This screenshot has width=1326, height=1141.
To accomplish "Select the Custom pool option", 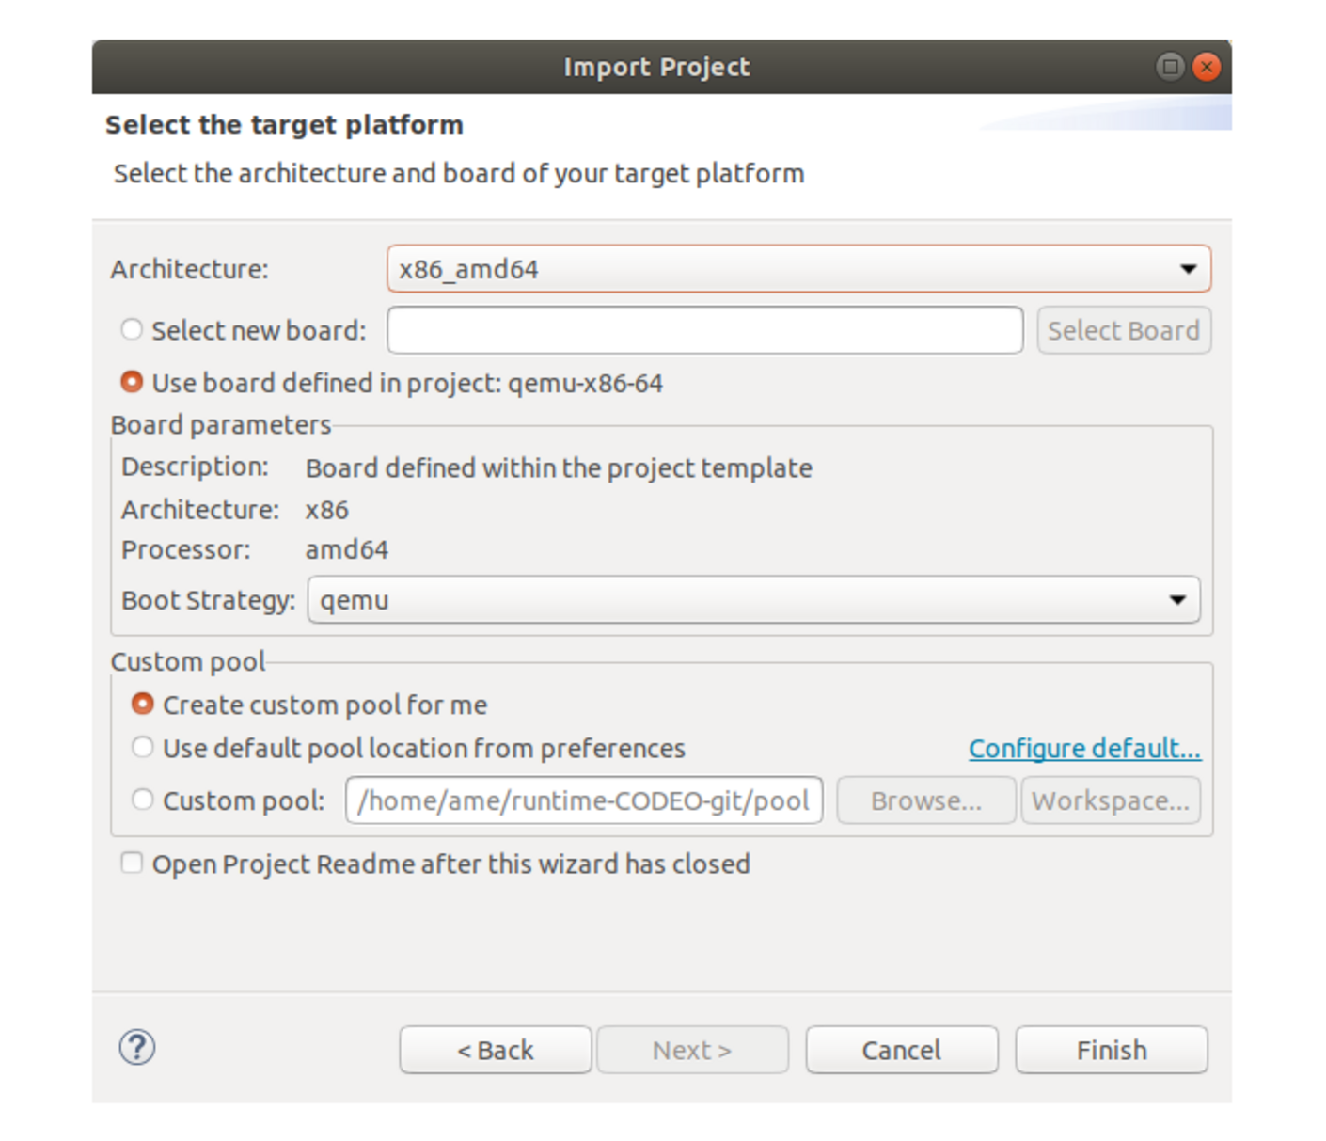I will point(142,799).
